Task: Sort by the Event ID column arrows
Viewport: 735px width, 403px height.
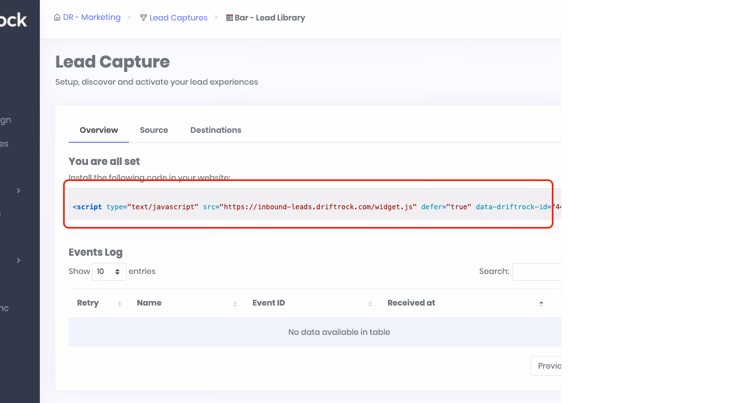Action: coord(370,303)
